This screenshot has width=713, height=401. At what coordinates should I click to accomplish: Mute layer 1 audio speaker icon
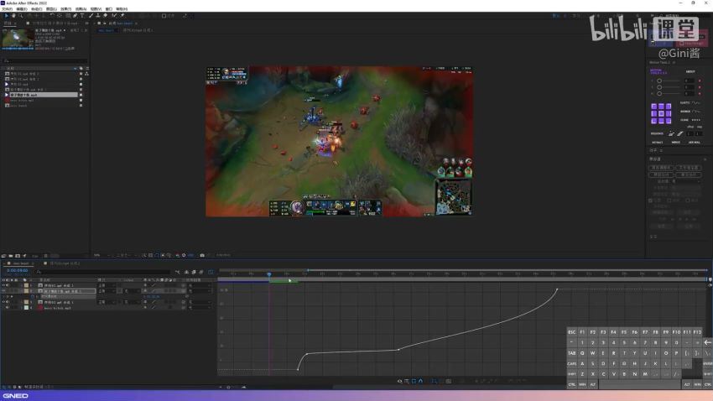(x=7, y=285)
